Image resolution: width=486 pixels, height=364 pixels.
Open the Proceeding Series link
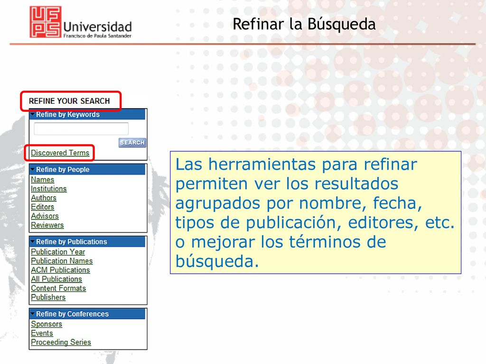coord(61,342)
